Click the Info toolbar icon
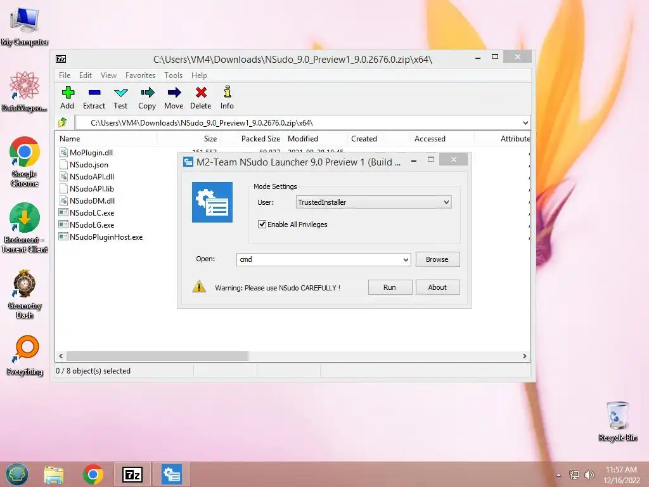This screenshot has width=649, height=487. (x=228, y=91)
